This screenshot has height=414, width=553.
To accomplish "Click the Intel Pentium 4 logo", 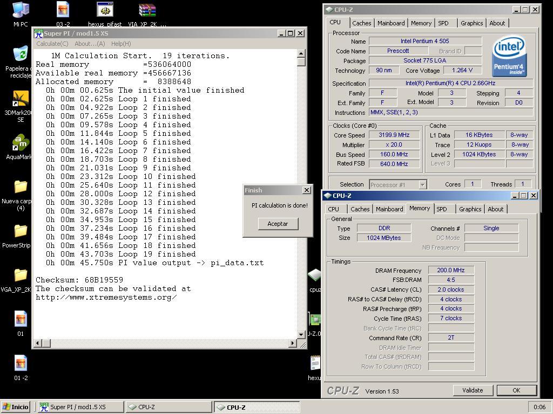I will 509,56.
